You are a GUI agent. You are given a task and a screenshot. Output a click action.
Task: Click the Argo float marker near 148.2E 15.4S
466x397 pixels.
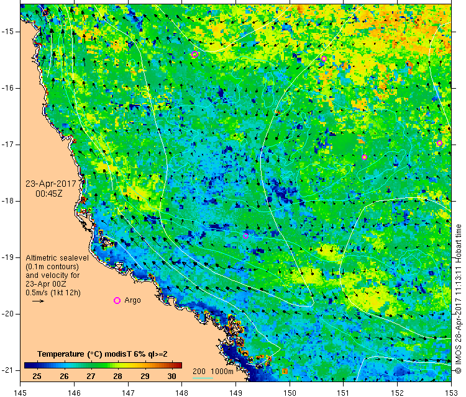point(194,55)
